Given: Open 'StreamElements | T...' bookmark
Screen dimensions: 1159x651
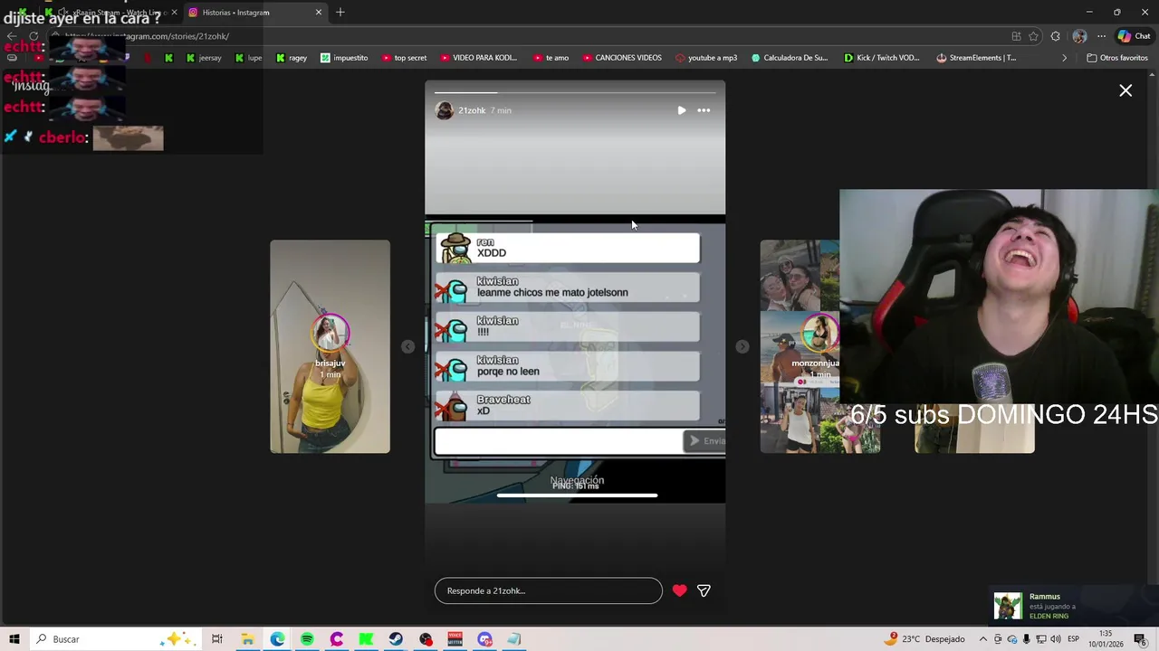Looking at the screenshot, I should tap(976, 58).
